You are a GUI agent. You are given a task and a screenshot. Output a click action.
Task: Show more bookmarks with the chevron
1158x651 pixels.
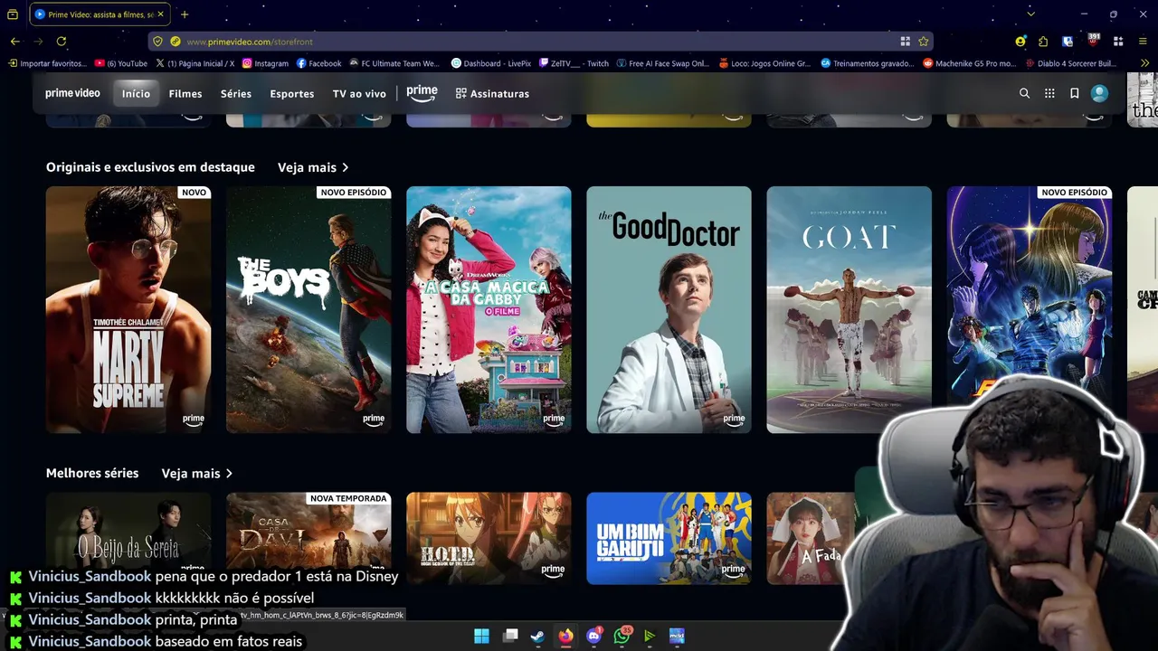coord(1145,63)
